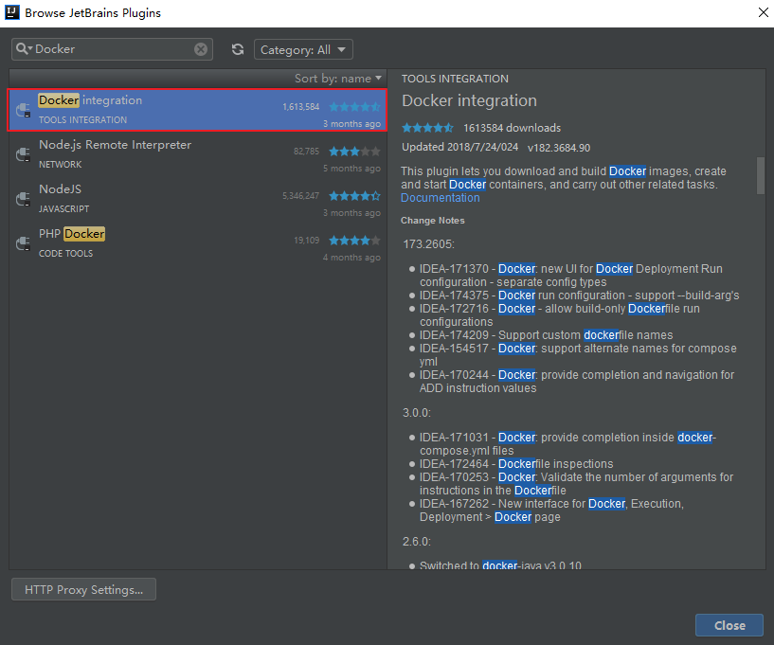Click the 82,785 download count
Screen dimensions: 774x645
pos(307,152)
